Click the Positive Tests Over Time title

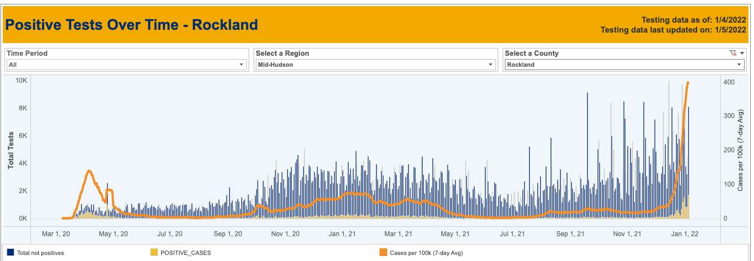[131, 25]
